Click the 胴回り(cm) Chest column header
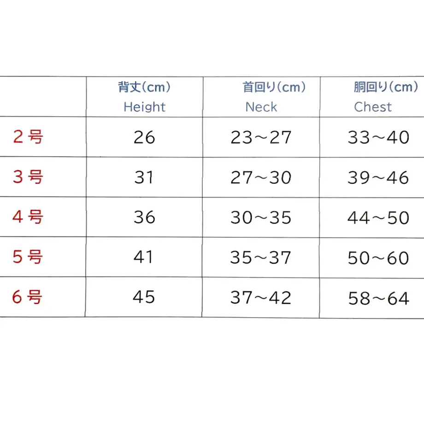Viewport: 424px width, 424px height. tap(386, 97)
